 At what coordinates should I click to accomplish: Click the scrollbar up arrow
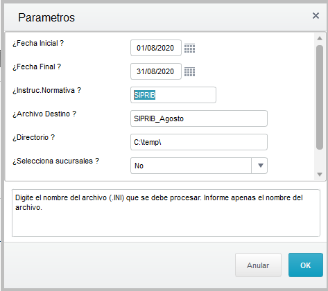(x=320, y=38)
